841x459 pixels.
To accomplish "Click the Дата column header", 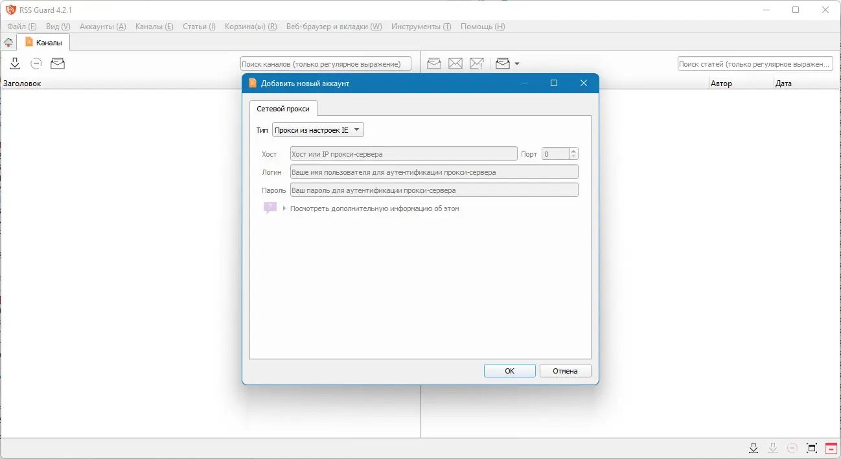I will [806, 84].
